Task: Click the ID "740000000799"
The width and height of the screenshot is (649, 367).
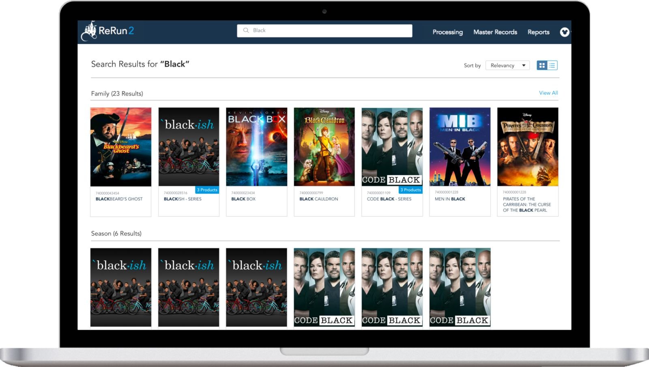Action: [311, 193]
